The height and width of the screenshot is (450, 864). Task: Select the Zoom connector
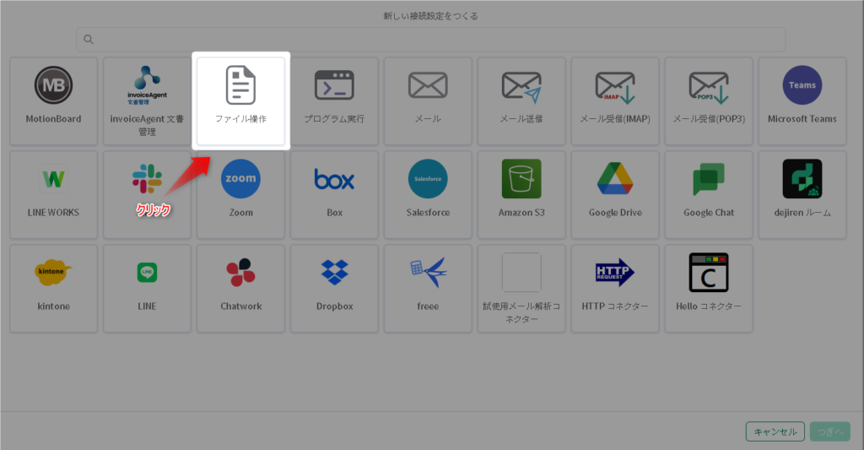coord(240,195)
